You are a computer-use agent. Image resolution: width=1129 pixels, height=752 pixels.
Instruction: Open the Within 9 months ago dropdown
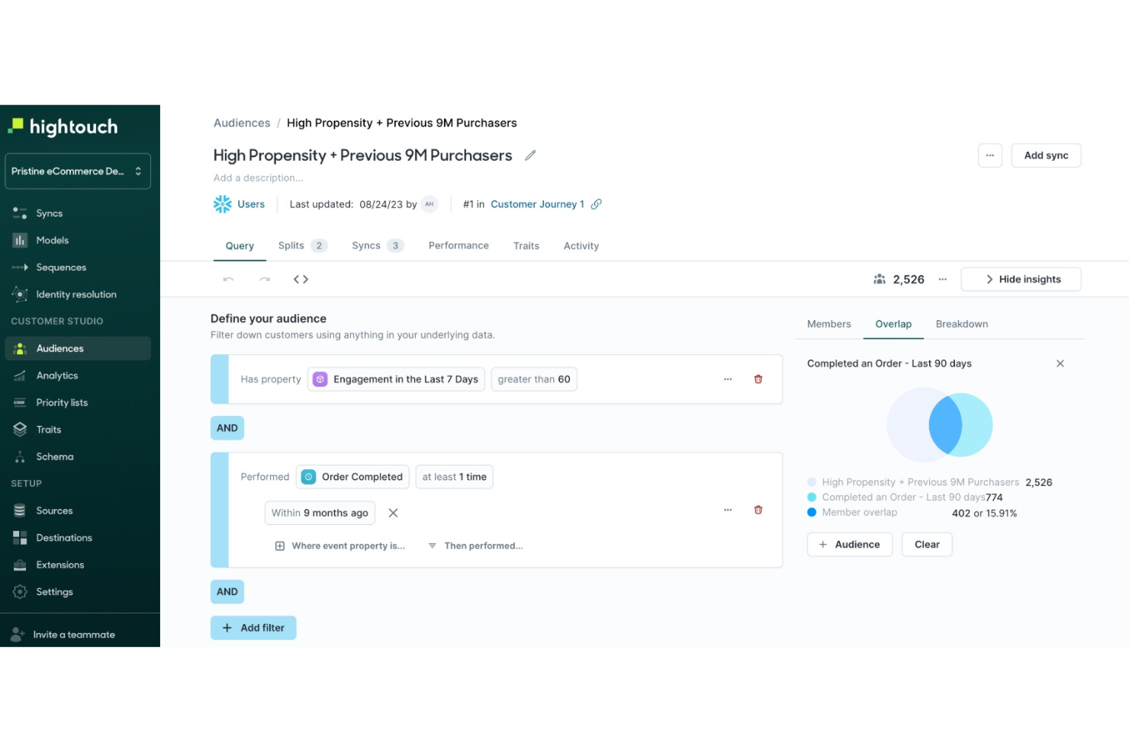tap(320, 513)
